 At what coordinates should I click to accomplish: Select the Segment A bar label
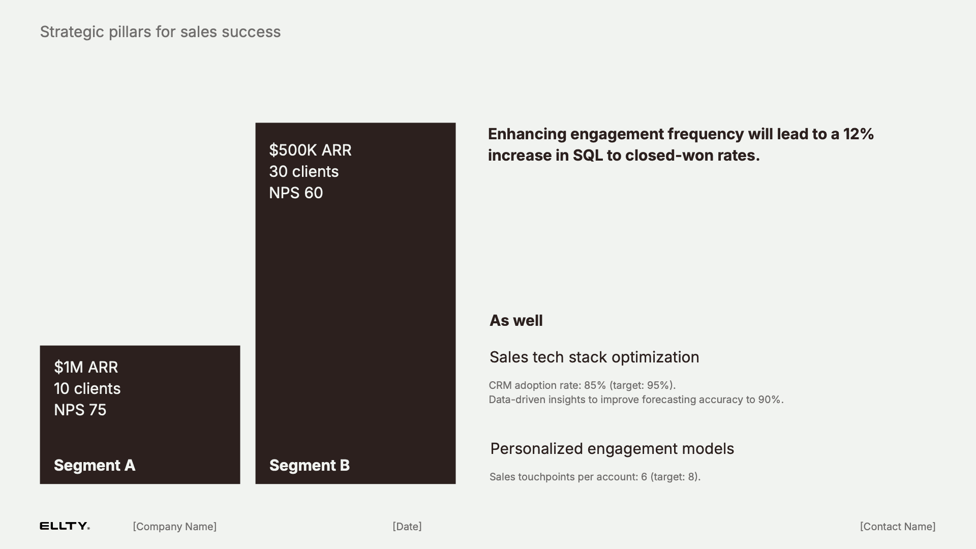[95, 465]
